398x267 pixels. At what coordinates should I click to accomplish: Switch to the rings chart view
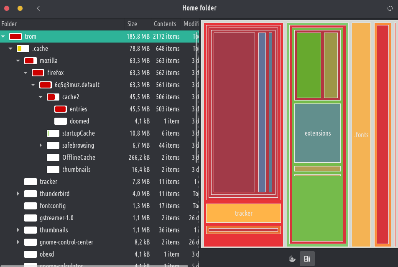(x=291, y=259)
